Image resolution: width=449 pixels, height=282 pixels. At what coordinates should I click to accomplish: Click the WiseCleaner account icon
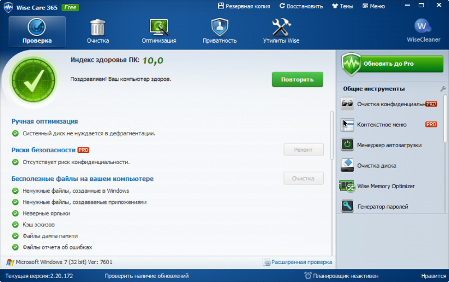[423, 27]
